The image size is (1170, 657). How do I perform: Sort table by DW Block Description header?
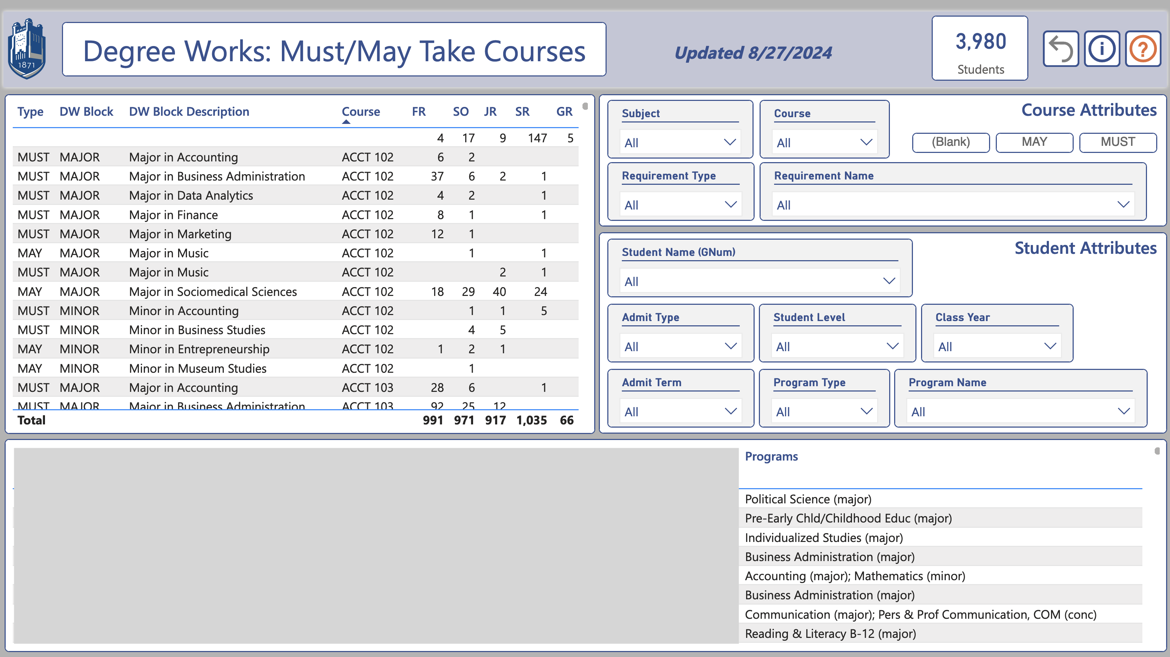click(x=189, y=112)
